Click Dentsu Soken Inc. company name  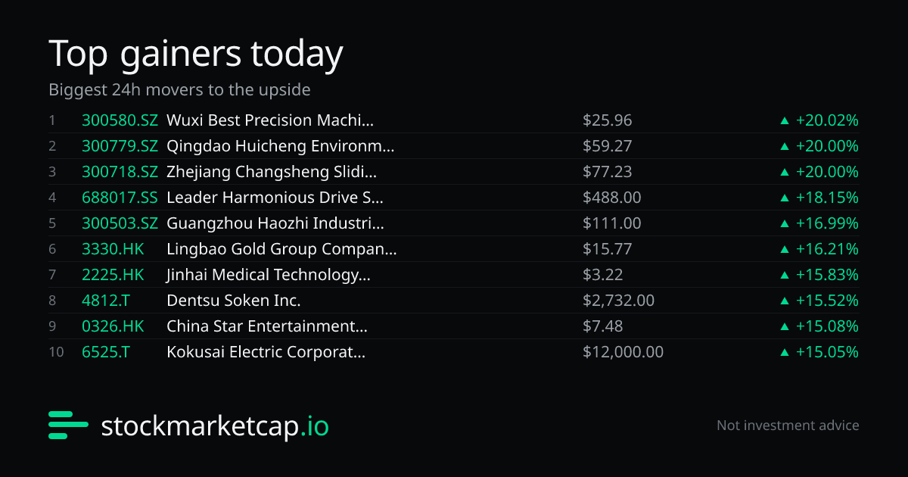(234, 301)
